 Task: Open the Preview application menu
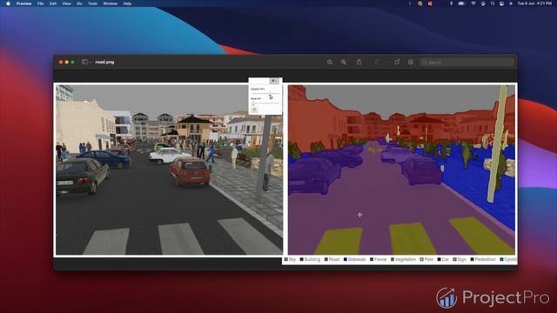point(23,3)
